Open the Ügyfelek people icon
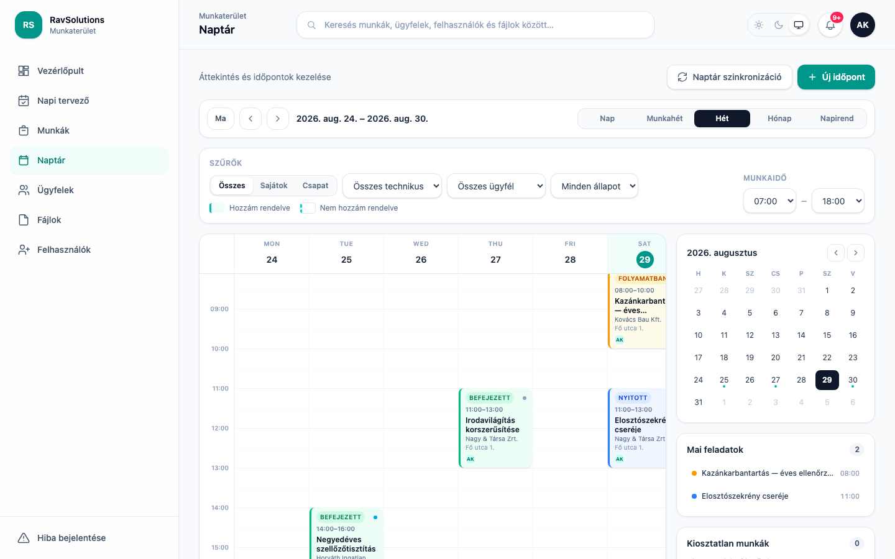 24,190
